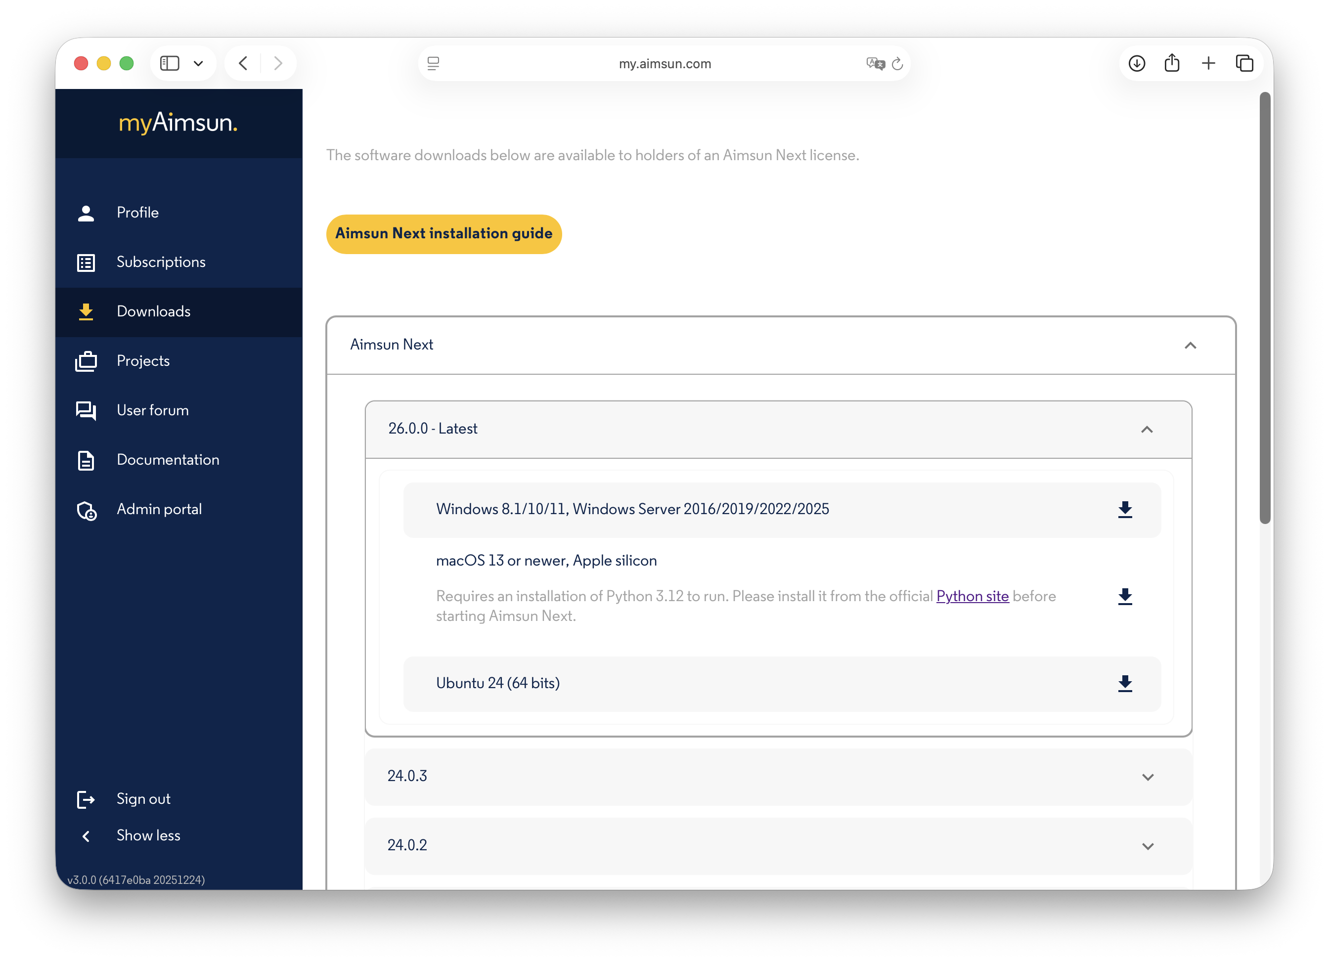The height and width of the screenshot is (963, 1329).
Task: Click the User forum chat icon
Action: point(86,411)
